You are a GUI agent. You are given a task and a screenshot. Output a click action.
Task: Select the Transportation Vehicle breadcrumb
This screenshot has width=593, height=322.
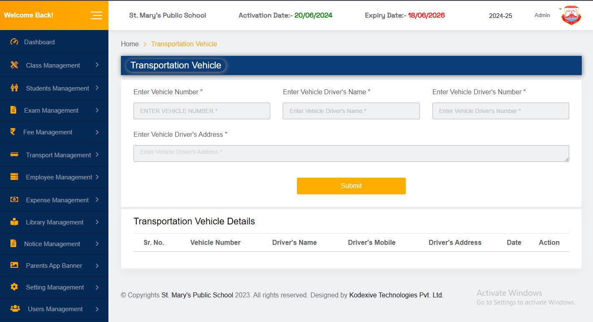coord(184,44)
